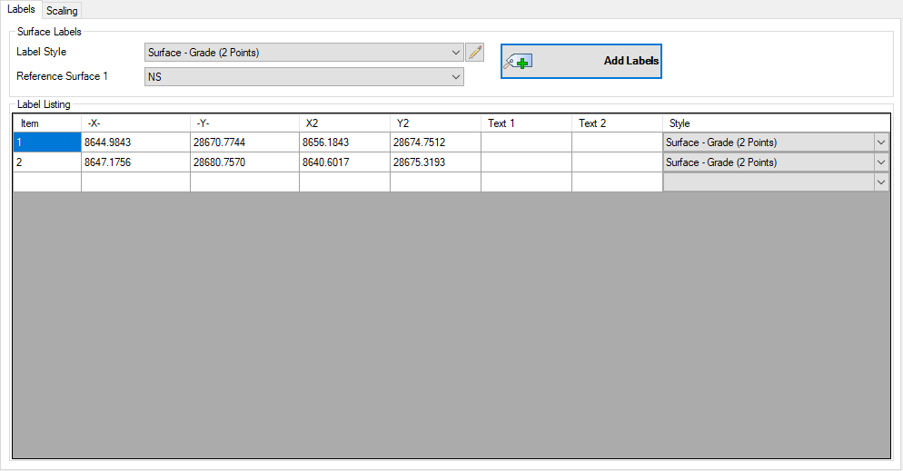903x471 pixels.
Task: Expand Style dropdown arrow in row 1
Action: point(880,142)
